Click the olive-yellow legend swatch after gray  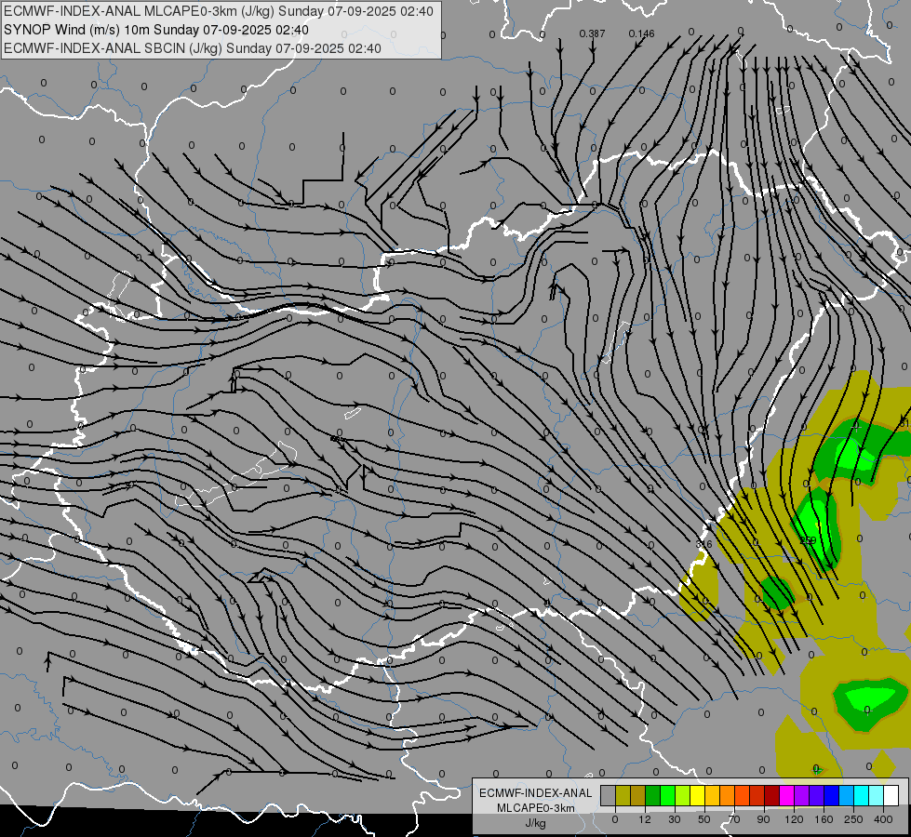point(623,796)
